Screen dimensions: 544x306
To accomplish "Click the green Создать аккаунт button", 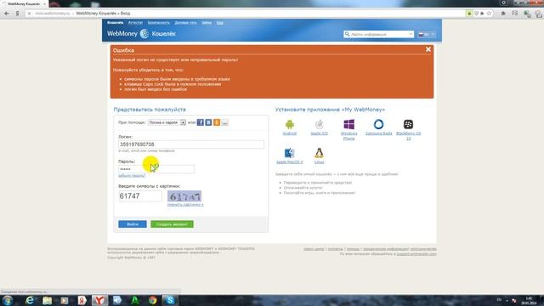I will [172, 224].
